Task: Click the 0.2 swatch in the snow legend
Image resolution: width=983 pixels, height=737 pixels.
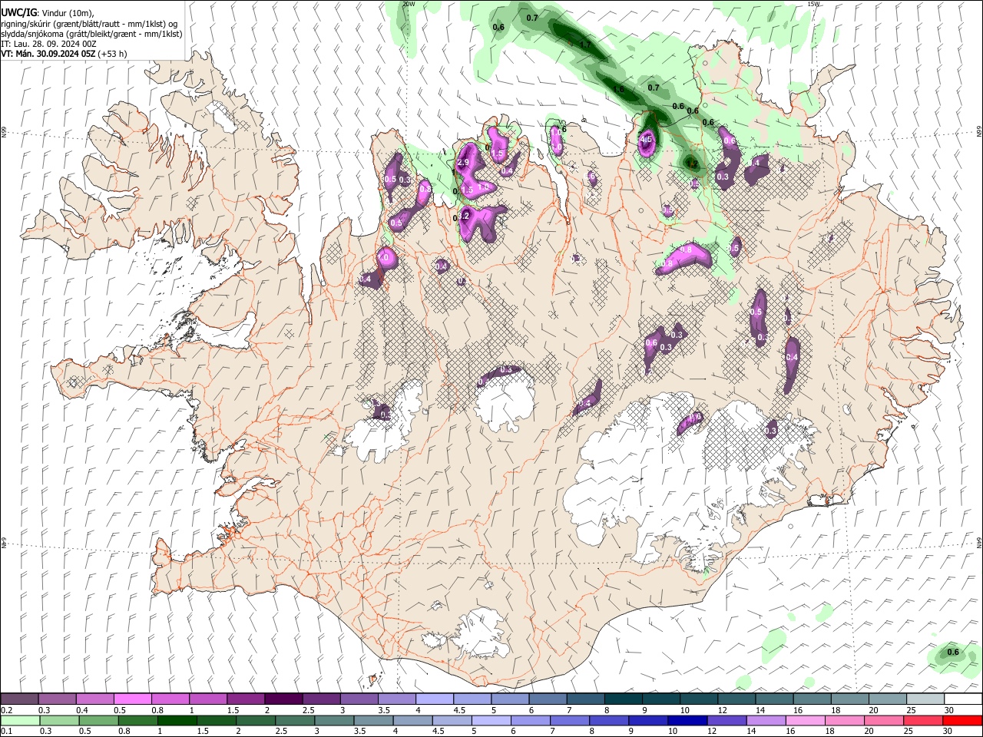Action: pos(19,699)
